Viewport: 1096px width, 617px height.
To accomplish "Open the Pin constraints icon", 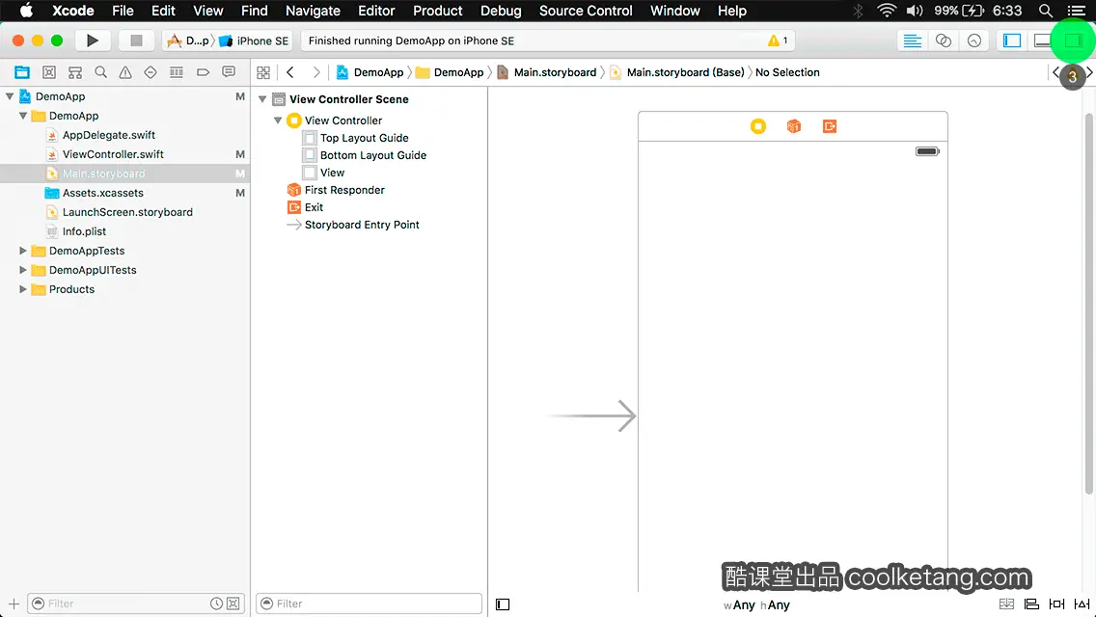I will (x=1056, y=604).
